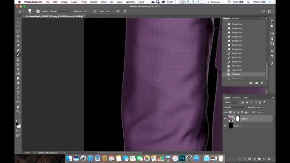
Task: Select the Layer 0 mask thumbnail
Action: pos(237,119)
